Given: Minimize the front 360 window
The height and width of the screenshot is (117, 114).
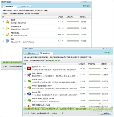Looking at the screenshot, I should pyautogui.click(x=103, y=48).
